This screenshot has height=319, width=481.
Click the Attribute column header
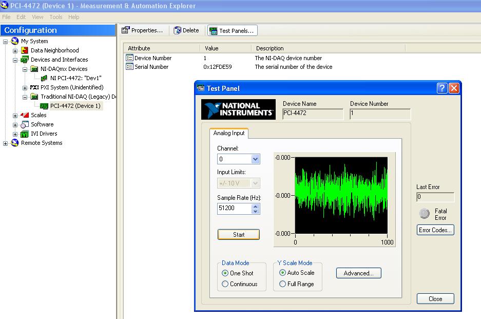(x=162, y=48)
